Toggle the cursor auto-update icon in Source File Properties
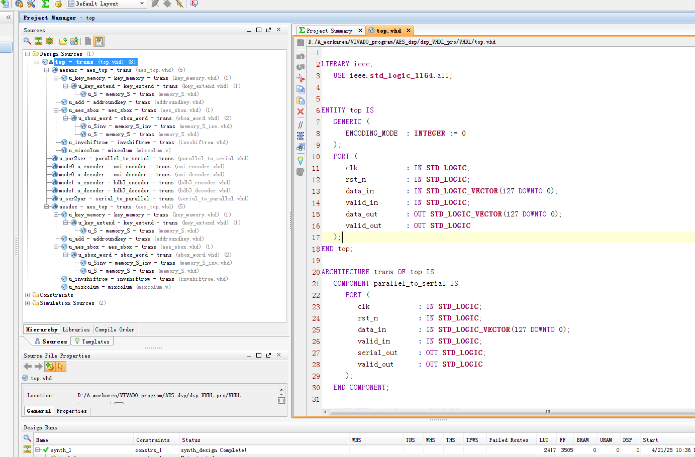Viewport: 695px width, 457px height. pos(61,367)
